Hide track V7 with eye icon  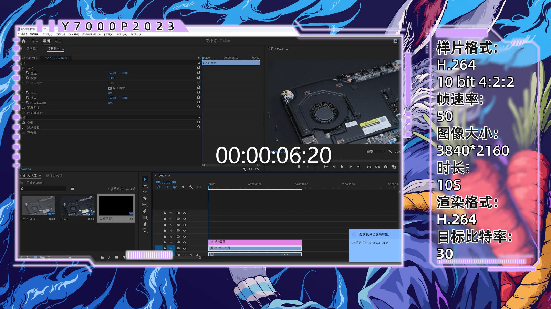(x=185, y=213)
